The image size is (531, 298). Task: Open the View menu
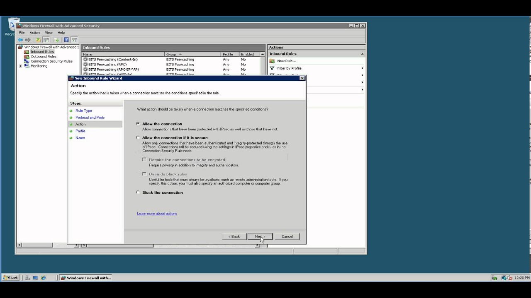coord(49,33)
